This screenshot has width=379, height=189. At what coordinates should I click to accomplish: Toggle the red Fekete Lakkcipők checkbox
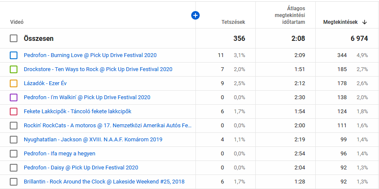(14, 112)
